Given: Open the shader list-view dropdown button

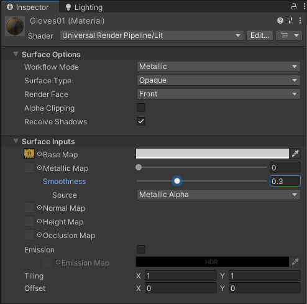Looking at the screenshot, I should [x=289, y=35].
